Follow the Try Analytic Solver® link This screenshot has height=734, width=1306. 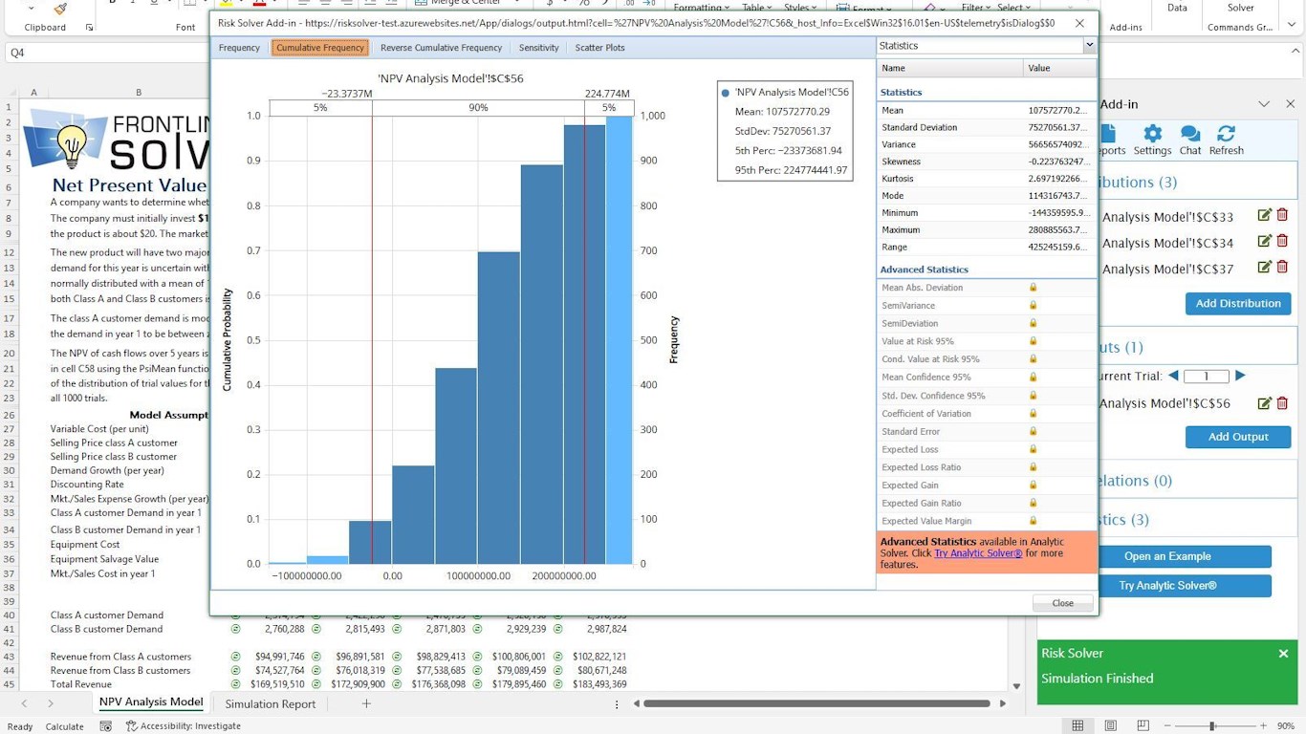tap(978, 553)
